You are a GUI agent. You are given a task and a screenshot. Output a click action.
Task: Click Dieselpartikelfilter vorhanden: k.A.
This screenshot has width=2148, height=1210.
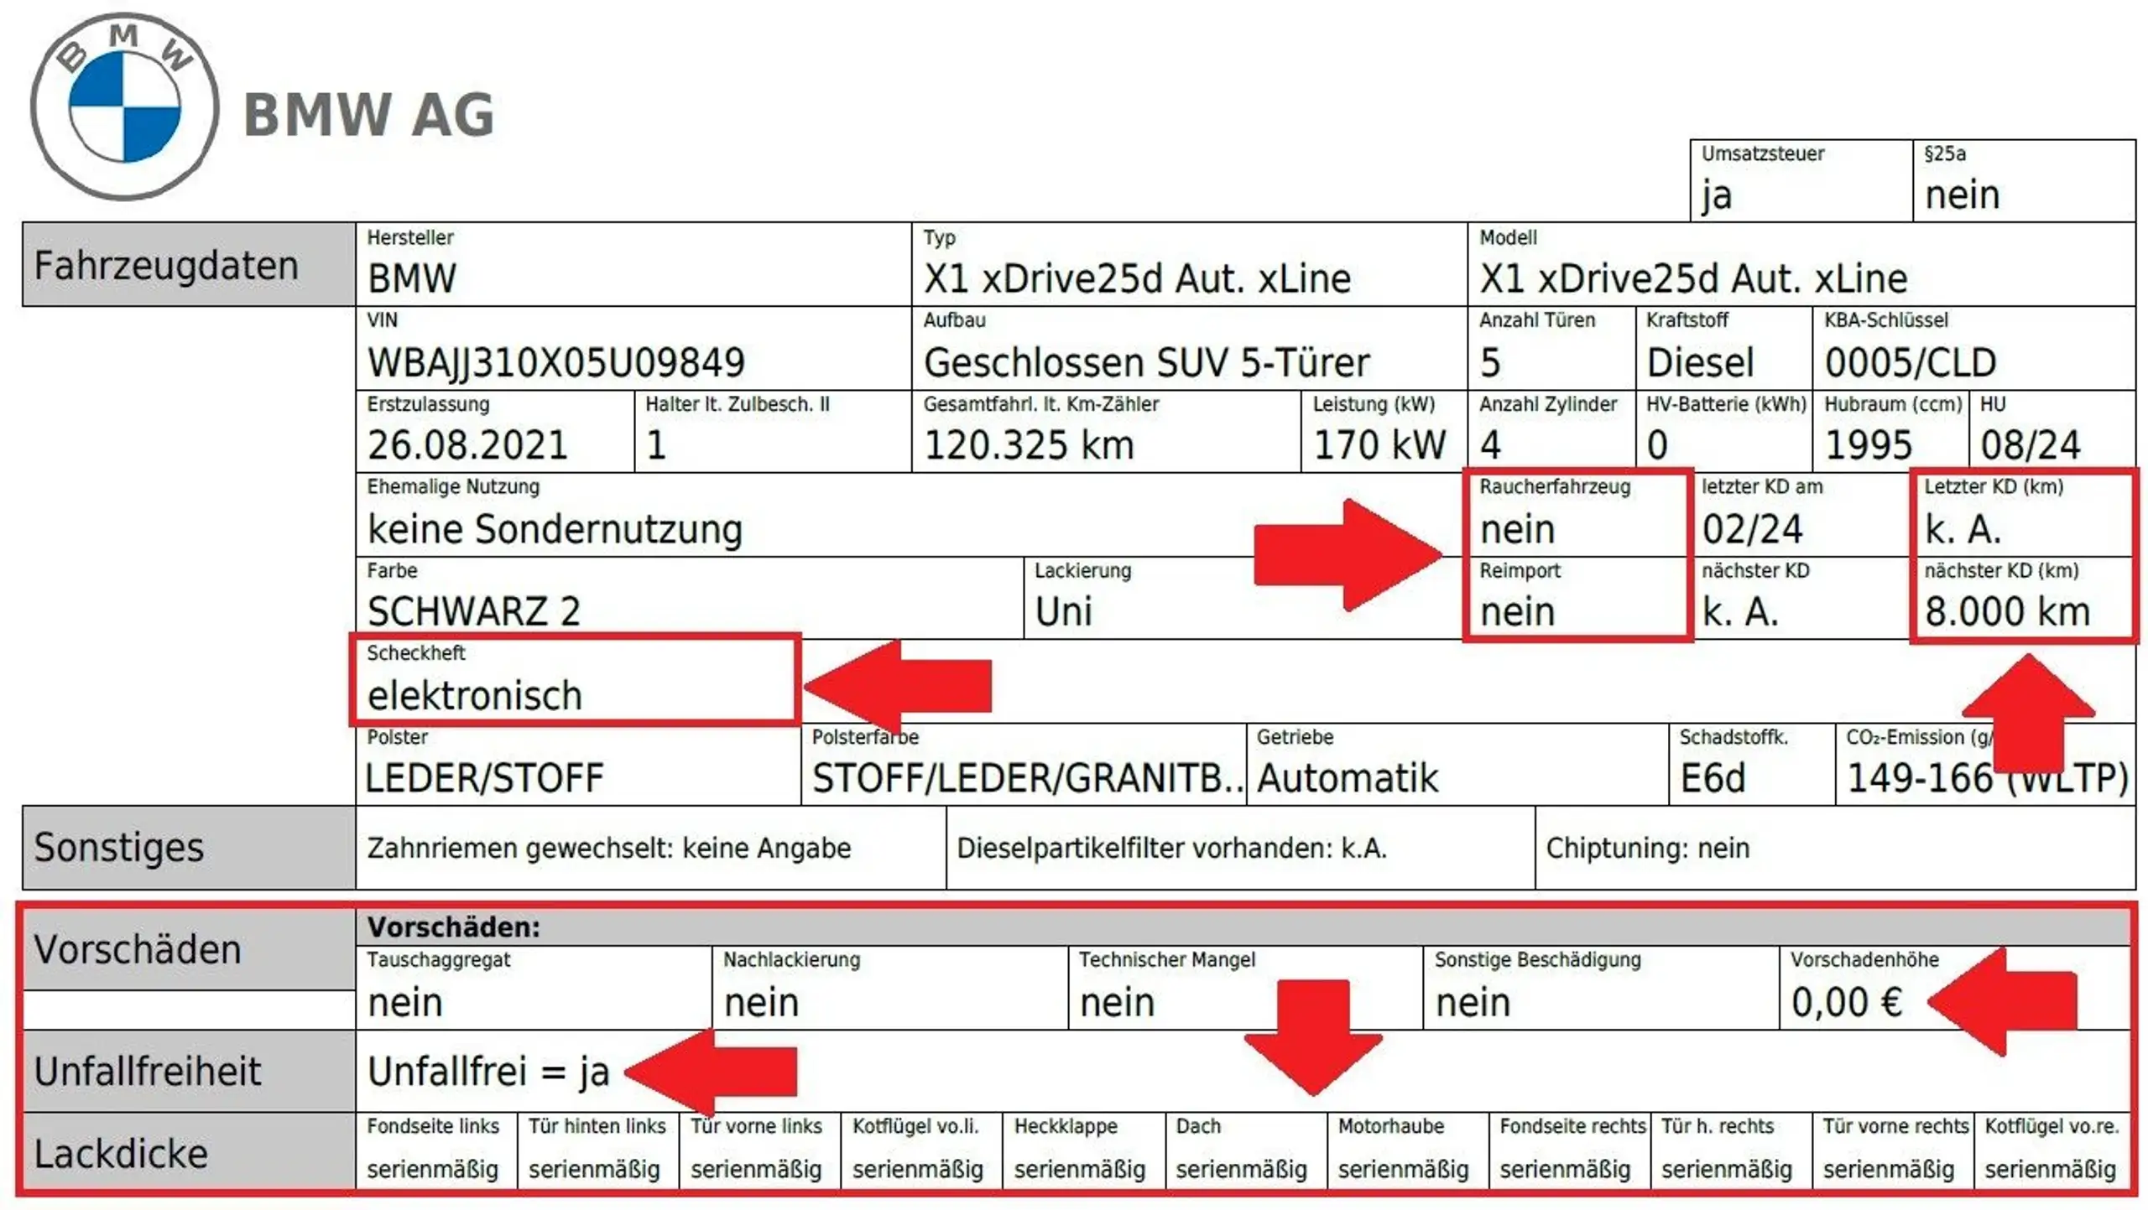coord(1171,848)
